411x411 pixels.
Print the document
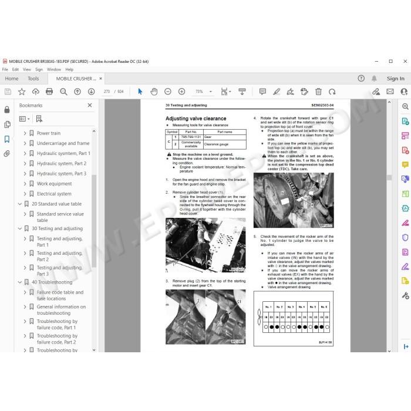pyautogui.click(x=49, y=92)
